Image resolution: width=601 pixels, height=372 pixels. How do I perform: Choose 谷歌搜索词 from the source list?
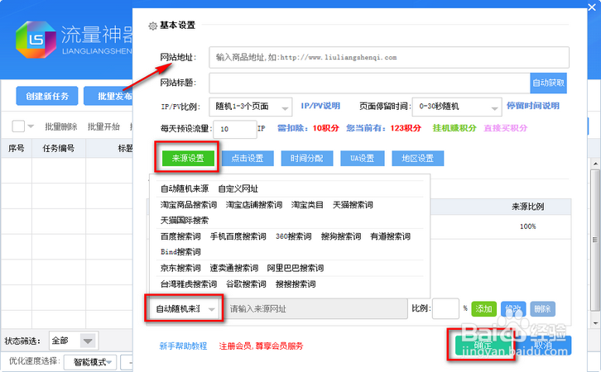point(246,284)
